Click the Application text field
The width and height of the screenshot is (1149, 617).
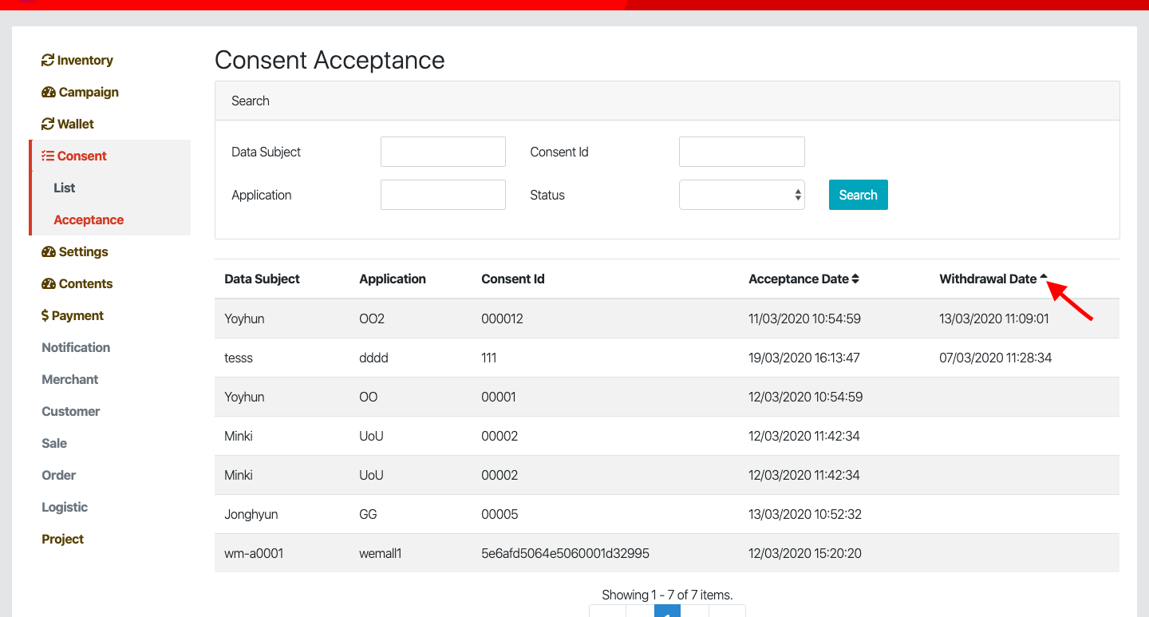[x=443, y=195]
